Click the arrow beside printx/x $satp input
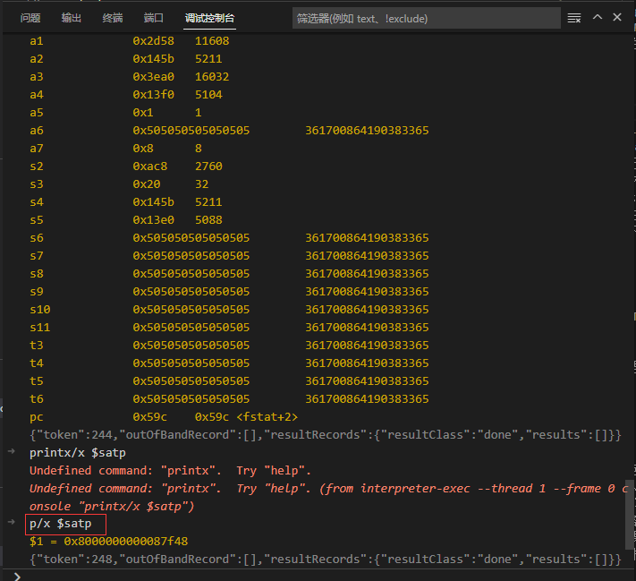Image resolution: width=636 pixels, height=581 pixels. 12,452
